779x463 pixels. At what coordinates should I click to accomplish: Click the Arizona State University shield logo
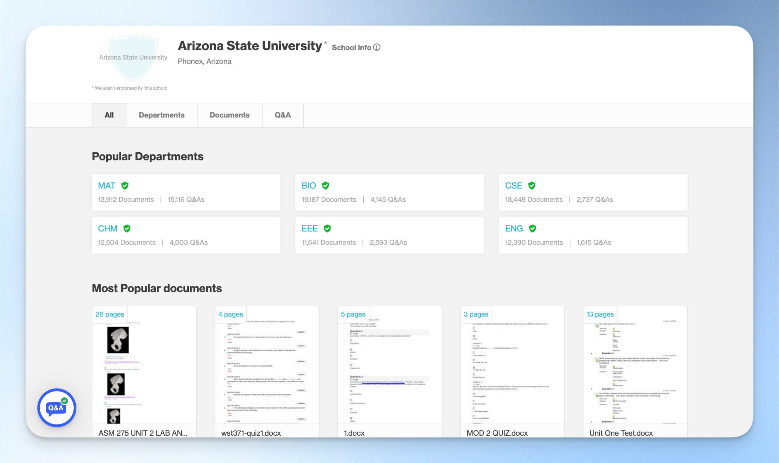click(x=133, y=58)
